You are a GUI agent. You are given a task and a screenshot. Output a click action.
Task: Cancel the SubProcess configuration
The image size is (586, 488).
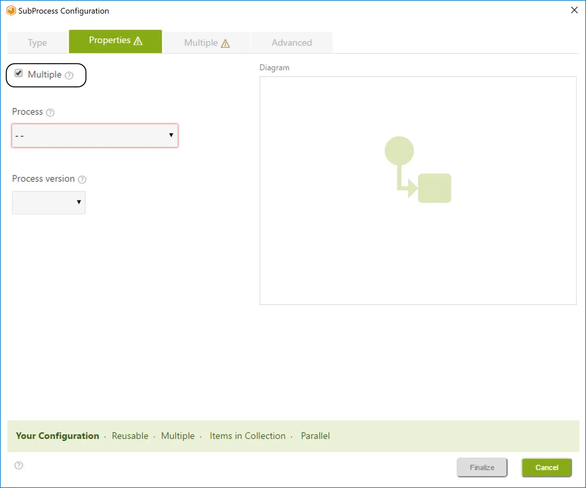click(x=547, y=467)
